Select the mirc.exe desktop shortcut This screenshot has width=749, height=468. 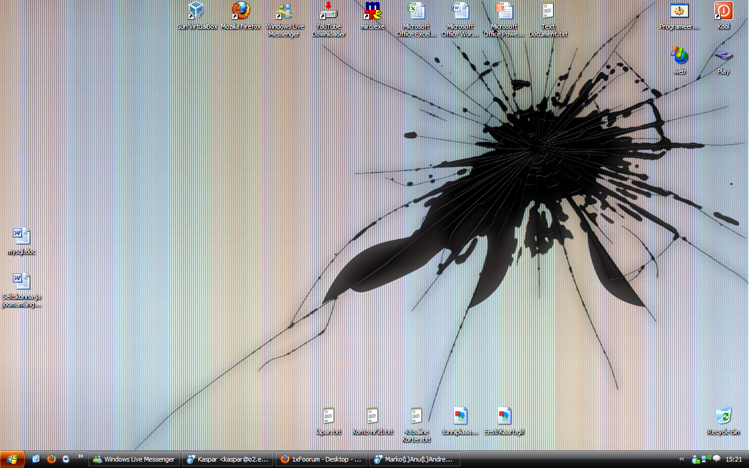point(372,11)
